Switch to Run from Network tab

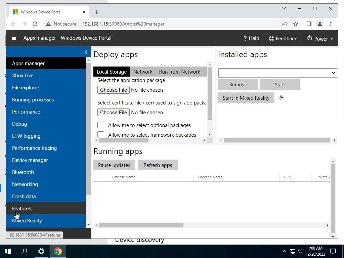point(179,72)
